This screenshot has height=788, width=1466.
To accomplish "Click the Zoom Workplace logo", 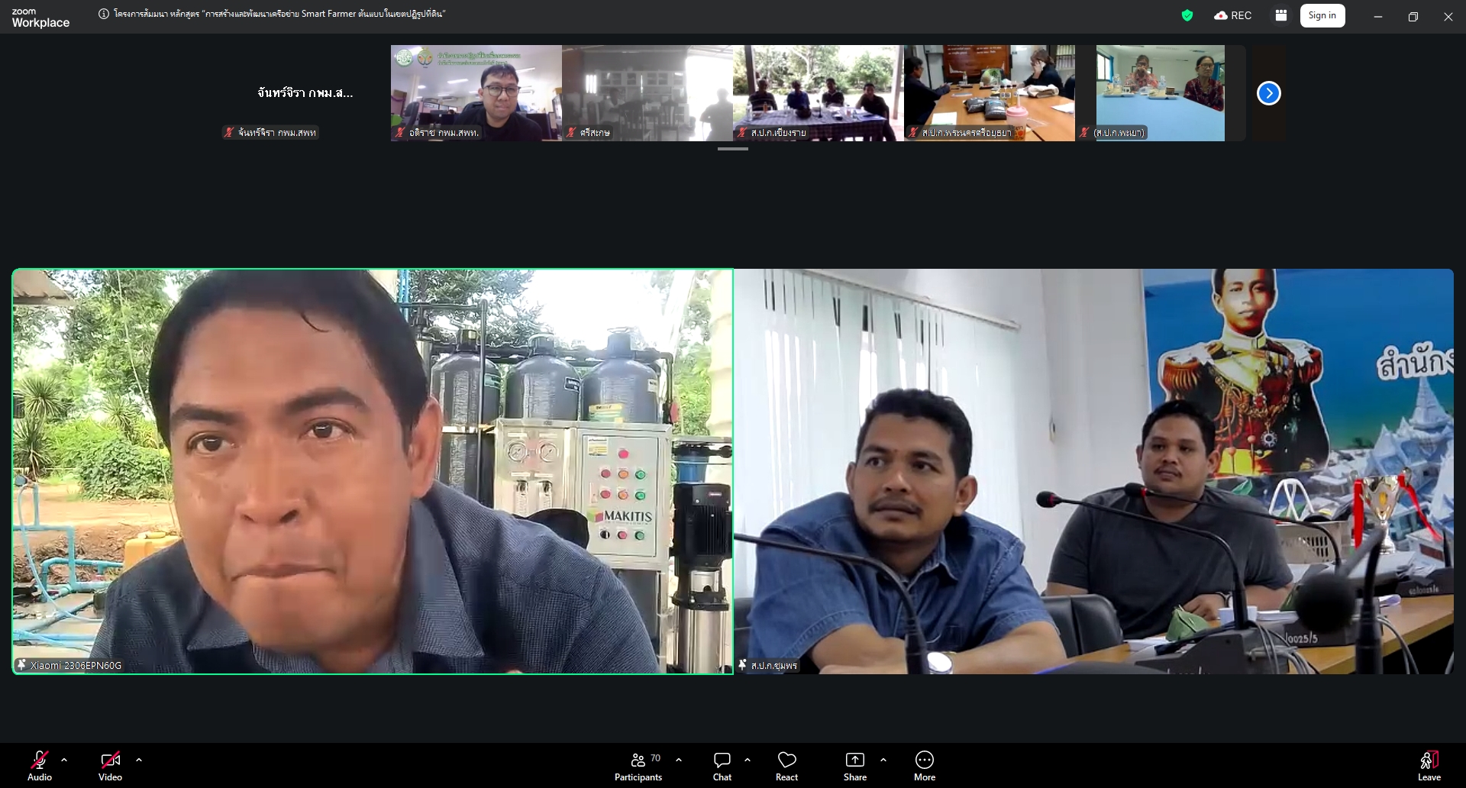I will coord(40,18).
